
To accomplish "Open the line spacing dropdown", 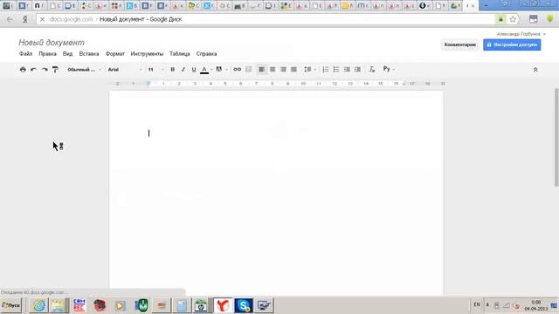I will (x=309, y=70).
